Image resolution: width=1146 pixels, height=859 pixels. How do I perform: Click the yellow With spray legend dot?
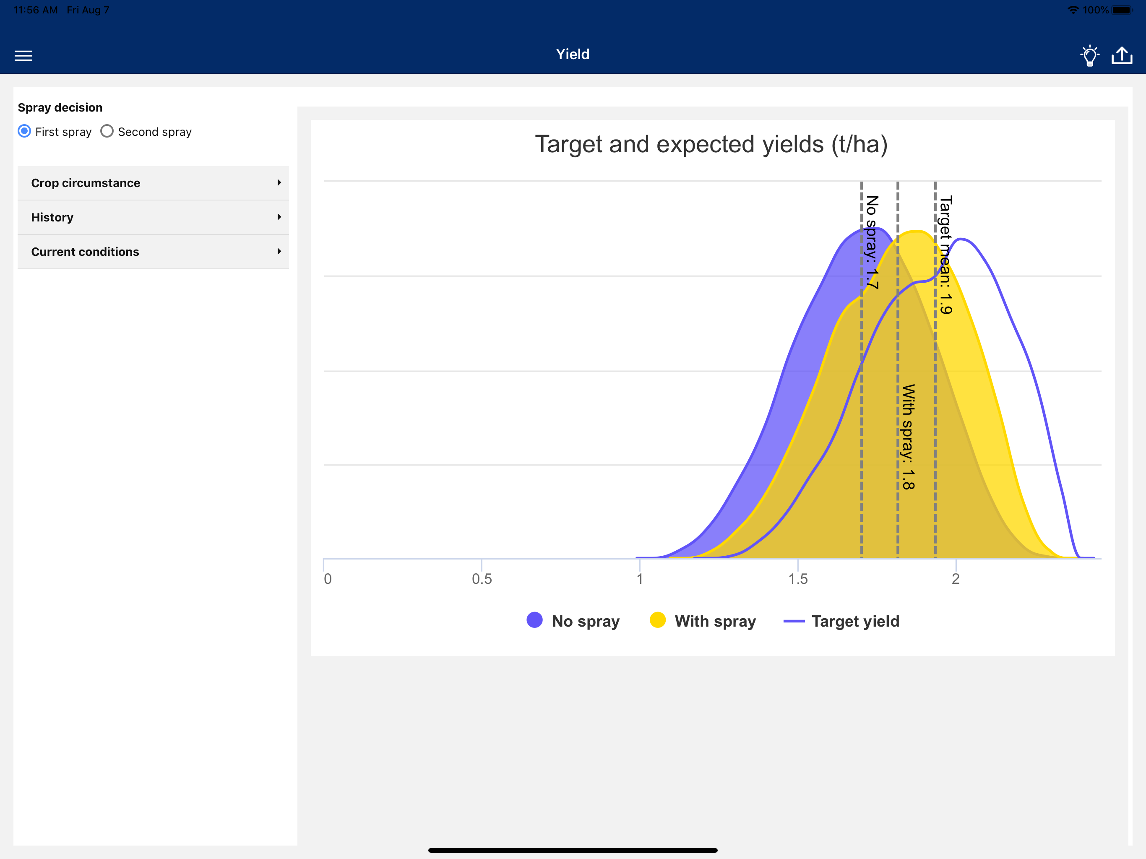[657, 620]
